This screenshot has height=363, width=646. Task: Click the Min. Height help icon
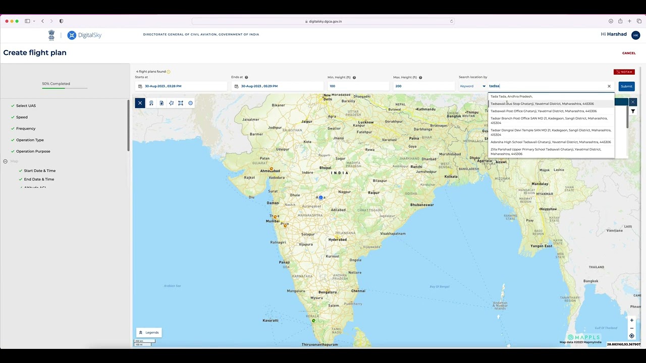pos(354,77)
